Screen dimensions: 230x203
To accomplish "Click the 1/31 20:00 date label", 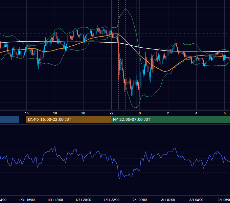I will pos(83,200).
